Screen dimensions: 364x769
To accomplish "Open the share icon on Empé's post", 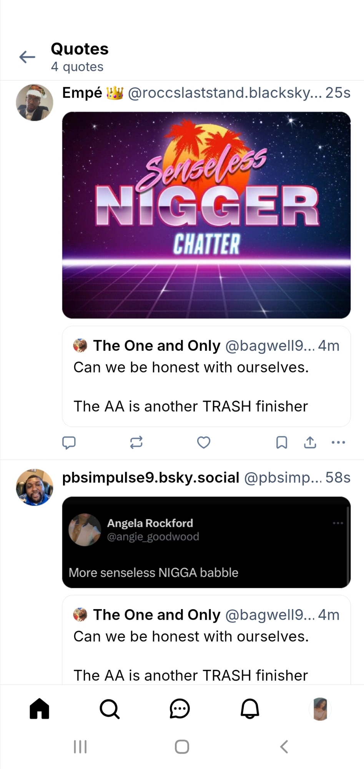I will pyautogui.click(x=310, y=443).
